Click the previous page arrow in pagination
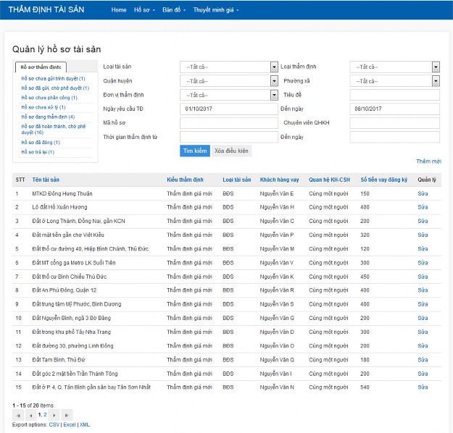453x433 pixels. pos(30,415)
